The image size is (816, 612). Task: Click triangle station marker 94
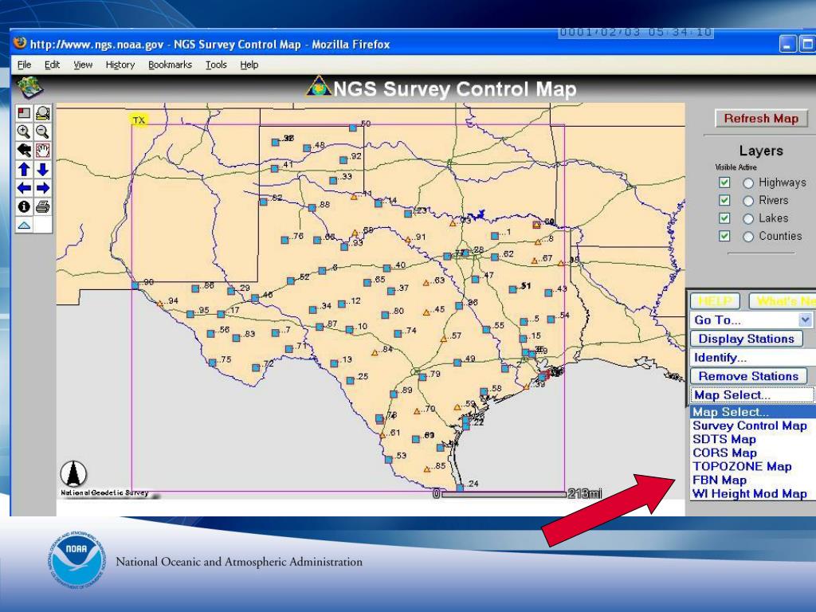pyautogui.click(x=159, y=304)
